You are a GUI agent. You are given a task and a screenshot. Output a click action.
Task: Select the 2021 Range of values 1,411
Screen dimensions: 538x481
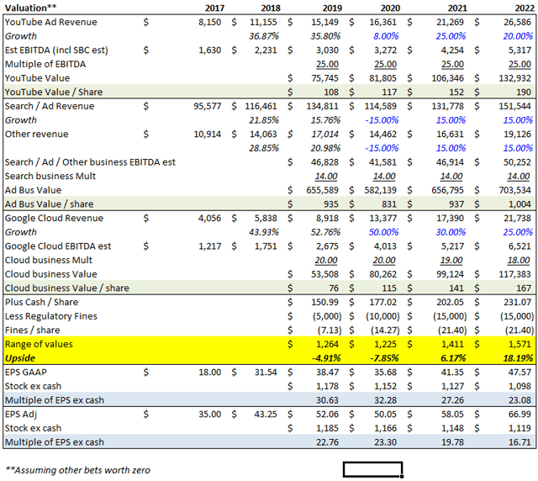click(452, 345)
